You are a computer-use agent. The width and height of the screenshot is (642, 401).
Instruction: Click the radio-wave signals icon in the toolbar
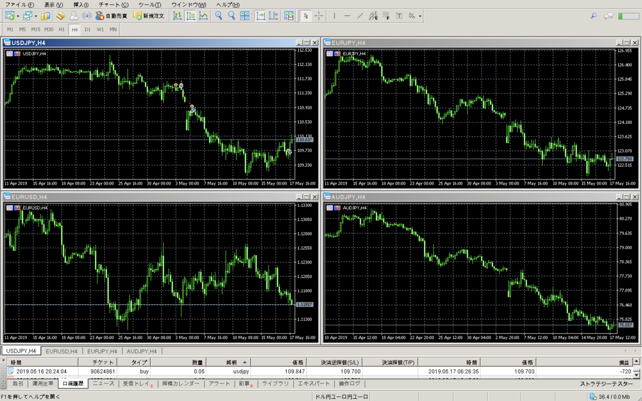pos(87,16)
